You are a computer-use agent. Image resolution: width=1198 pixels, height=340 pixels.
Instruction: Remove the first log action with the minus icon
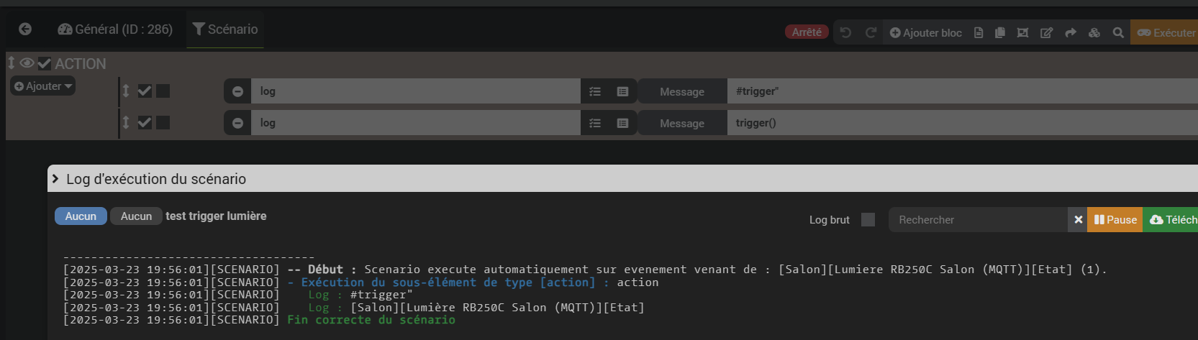pyautogui.click(x=237, y=91)
